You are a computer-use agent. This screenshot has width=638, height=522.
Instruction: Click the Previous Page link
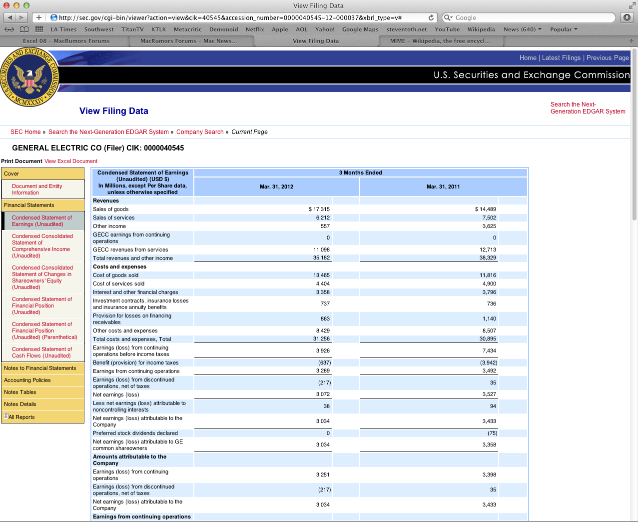[608, 57]
